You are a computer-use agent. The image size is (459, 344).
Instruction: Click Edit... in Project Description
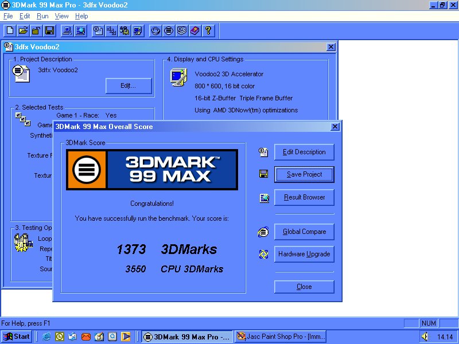click(129, 85)
